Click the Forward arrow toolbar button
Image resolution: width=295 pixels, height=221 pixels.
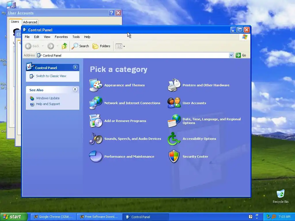click(x=51, y=46)
